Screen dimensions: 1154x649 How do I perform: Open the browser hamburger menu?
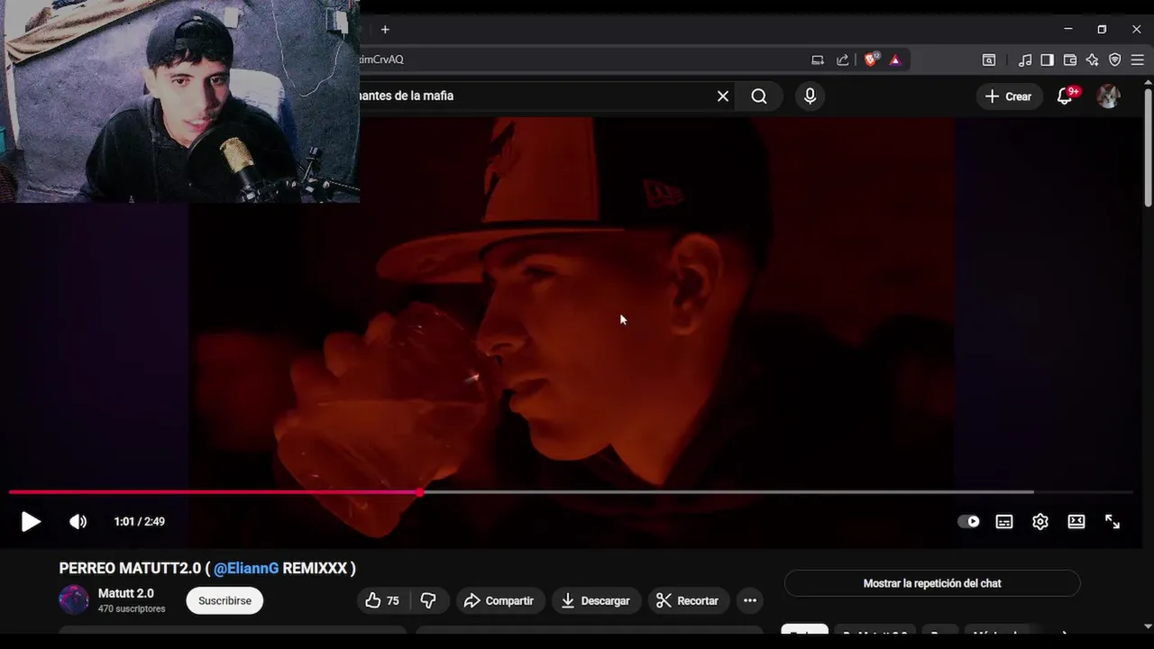pos(1138,60)
